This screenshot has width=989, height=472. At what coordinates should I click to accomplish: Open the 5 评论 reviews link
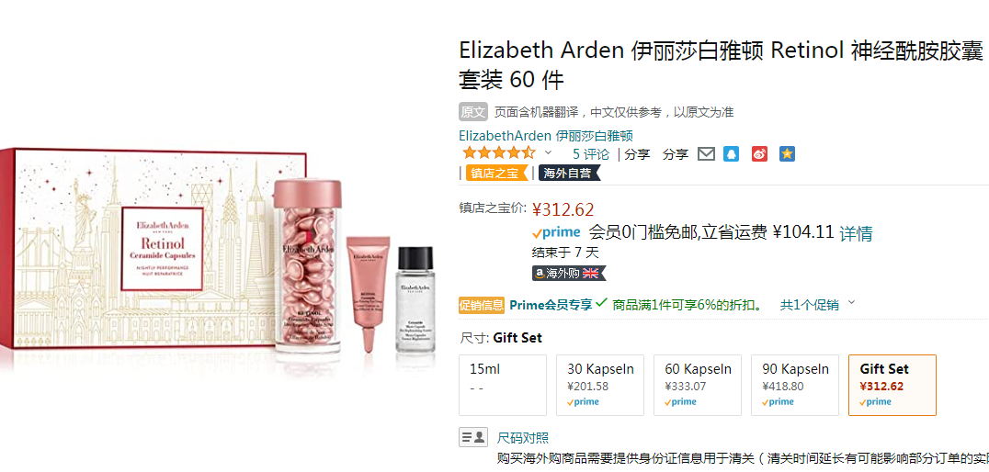(x=591, y=153)
